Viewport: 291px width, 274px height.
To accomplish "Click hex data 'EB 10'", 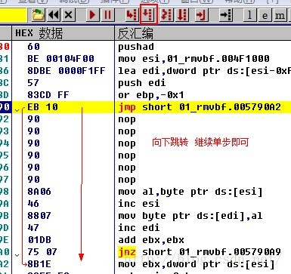I will [42, 107].
